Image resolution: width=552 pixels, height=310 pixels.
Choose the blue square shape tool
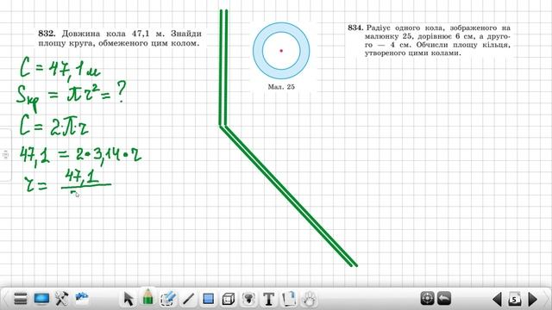[x=209, y=299]
